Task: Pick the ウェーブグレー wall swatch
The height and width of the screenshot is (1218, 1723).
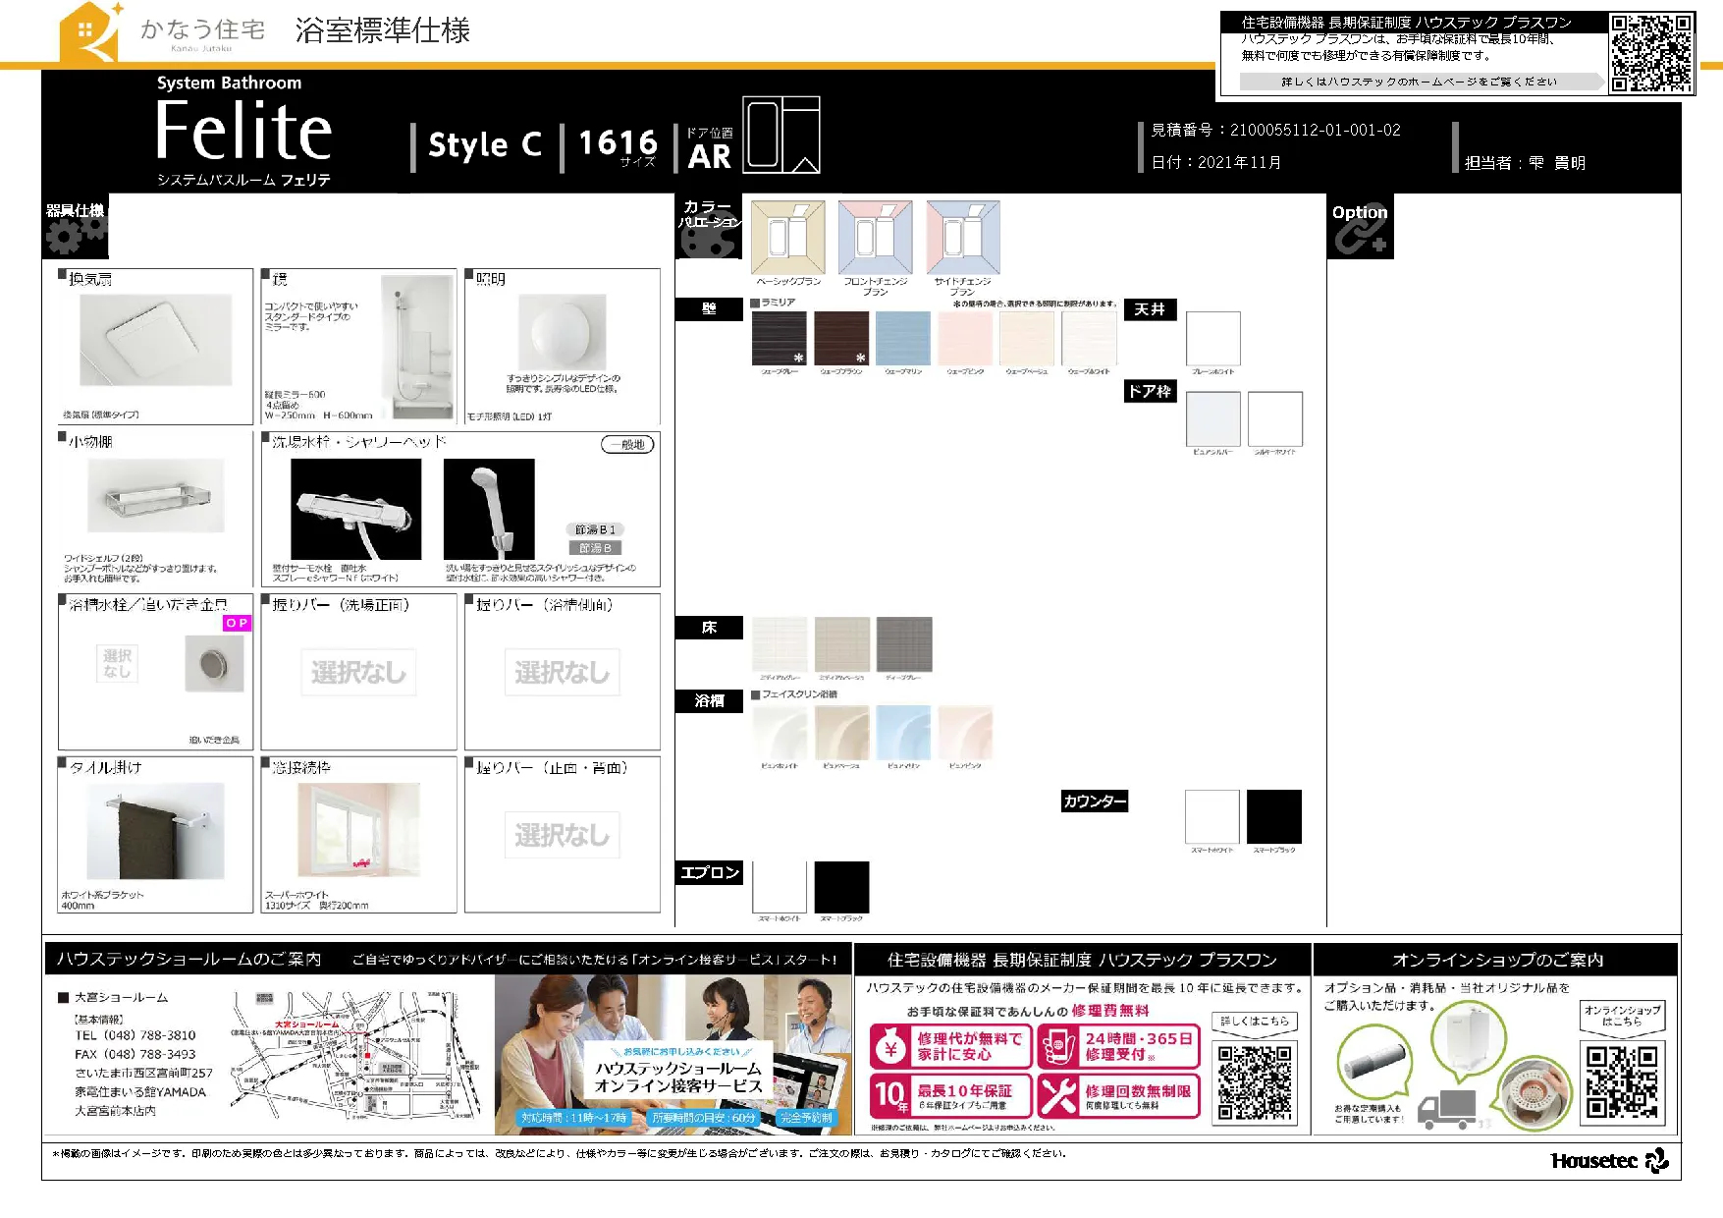Action: [780, 339]
